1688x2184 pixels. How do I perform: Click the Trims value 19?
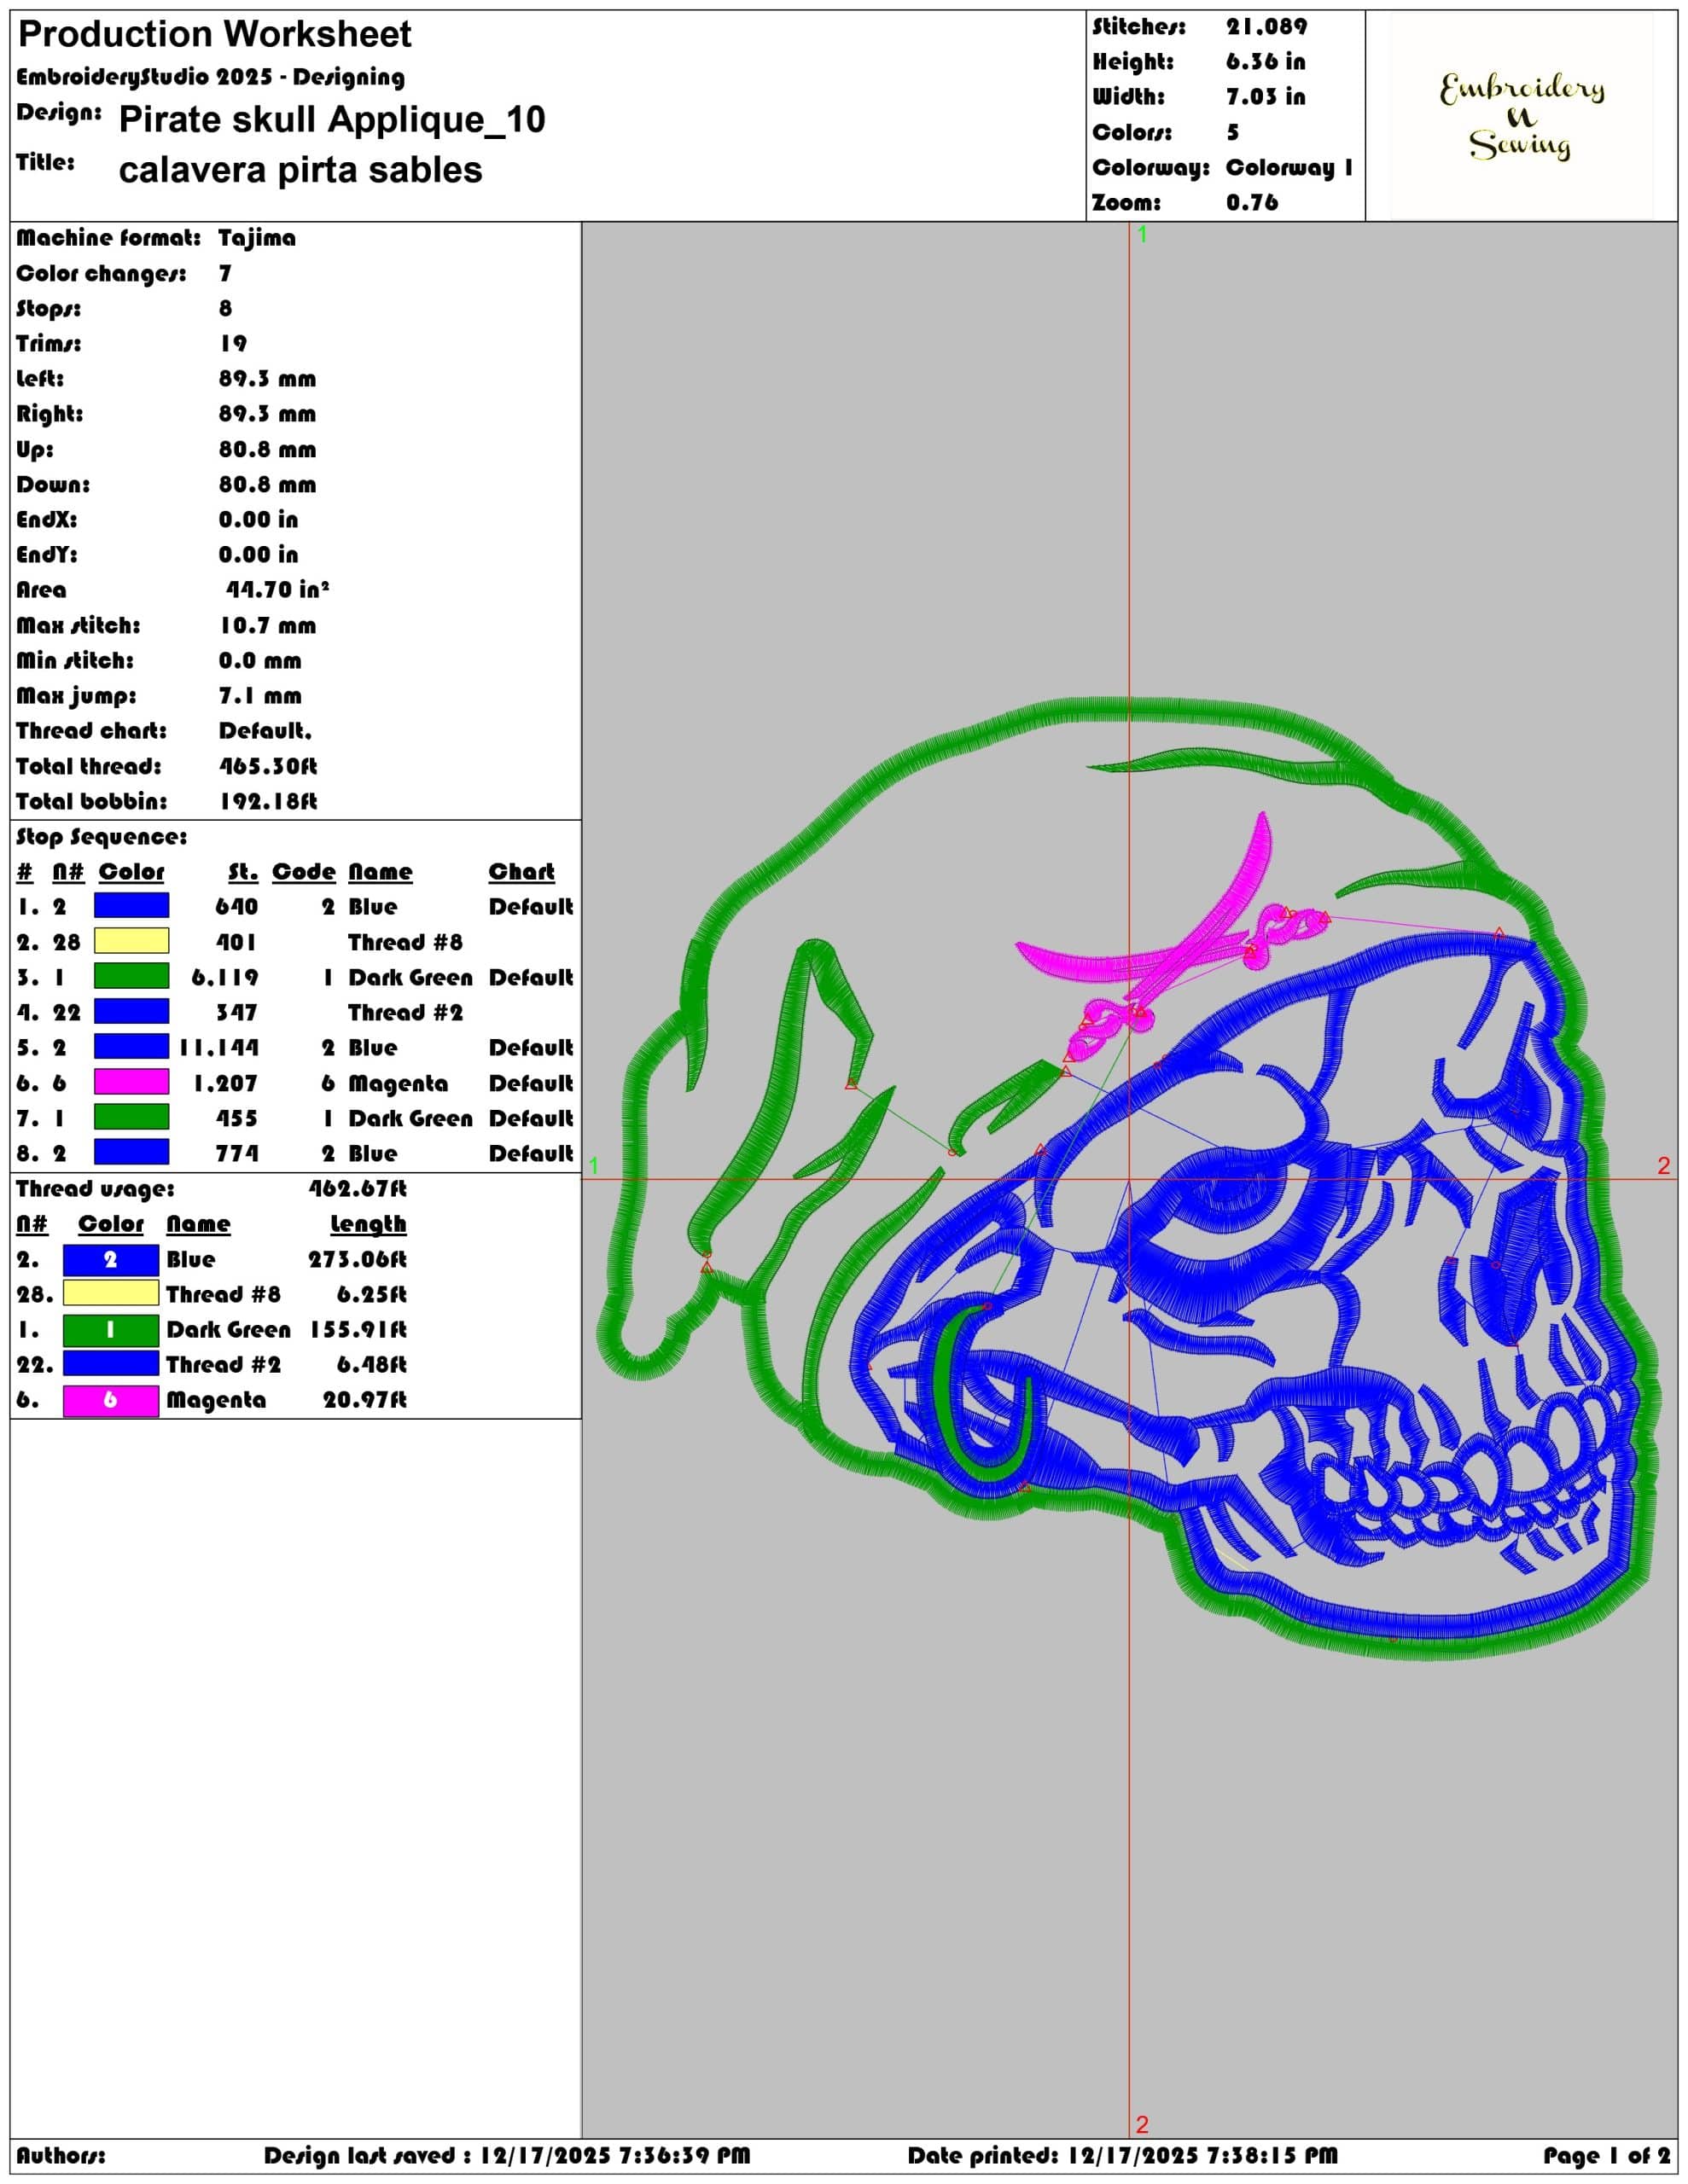tap(233, 343)
